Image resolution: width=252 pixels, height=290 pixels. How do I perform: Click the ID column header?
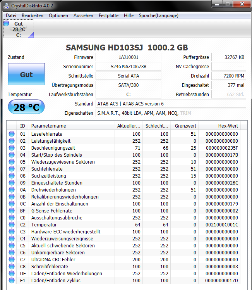[x=22, y=126]
